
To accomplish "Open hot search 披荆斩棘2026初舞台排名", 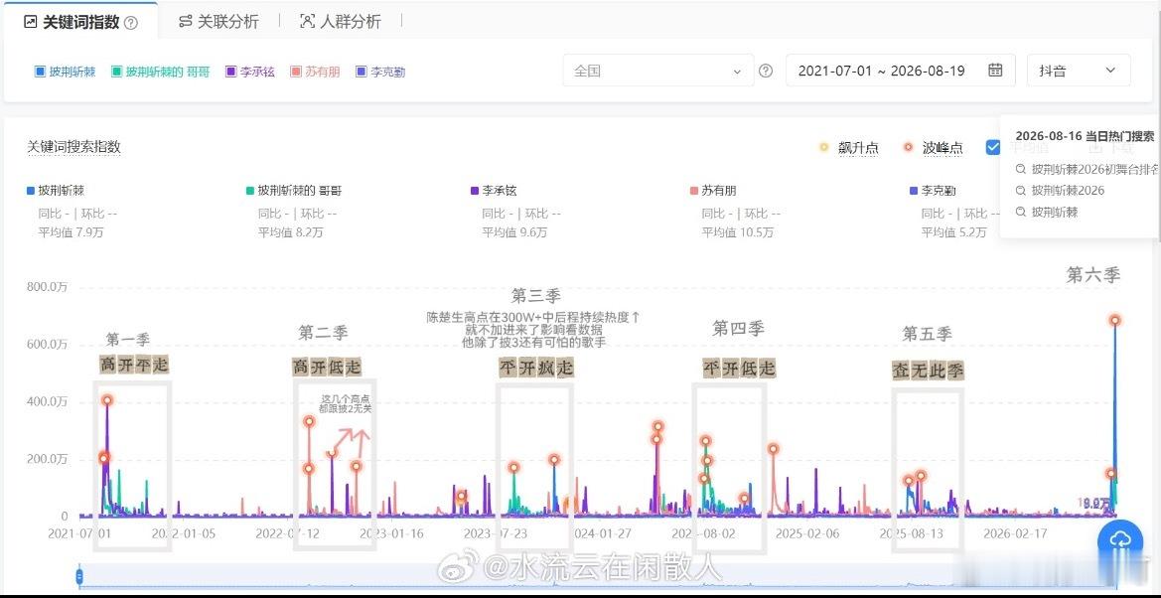I will pyautogui.click(x=1088, y=169).
